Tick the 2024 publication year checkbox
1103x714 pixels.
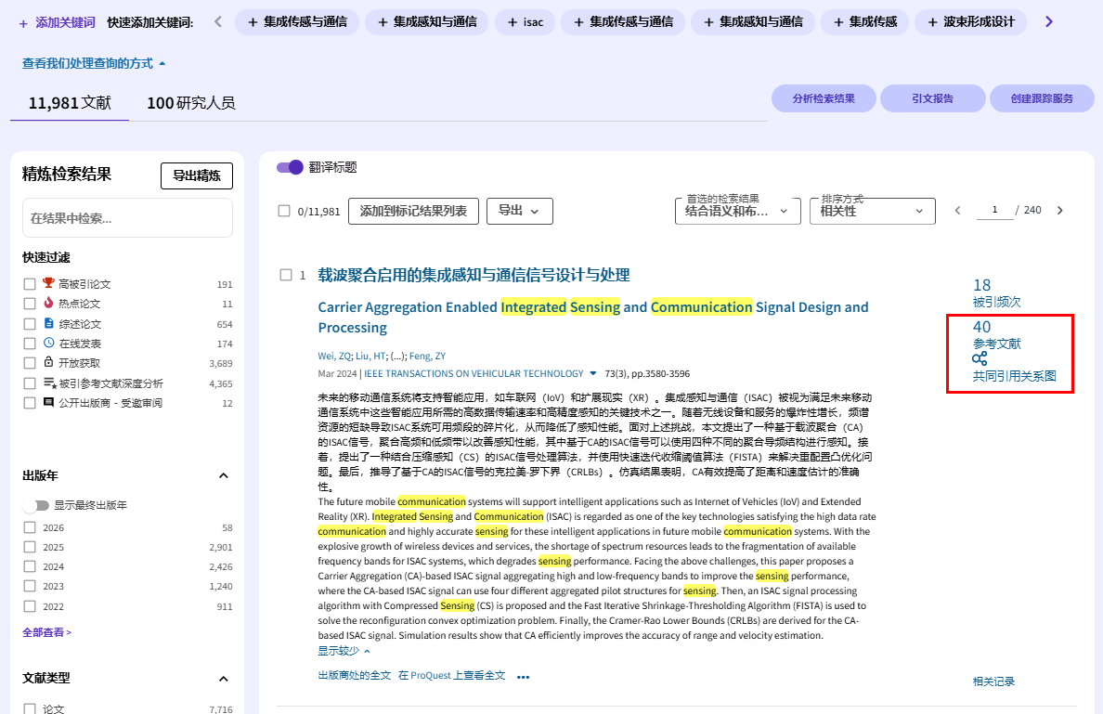30,566
